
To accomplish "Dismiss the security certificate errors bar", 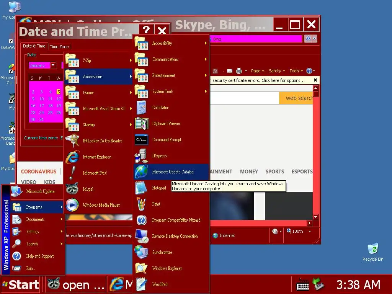I will (315, 80).
